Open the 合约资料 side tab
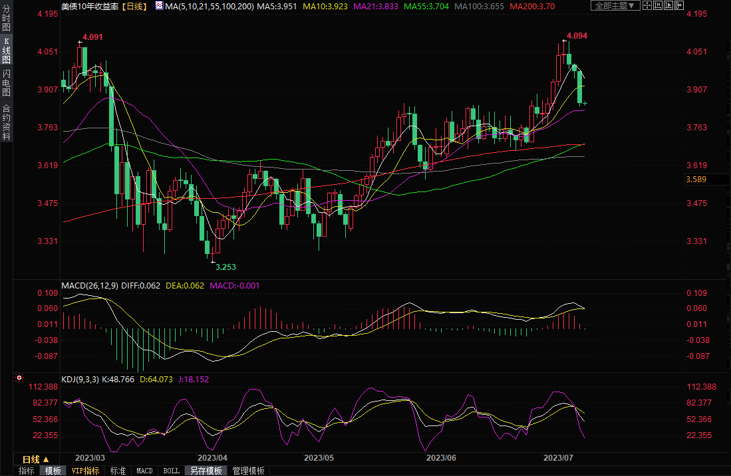This screenshot has height=476, width=731. (x=6, y=122)
